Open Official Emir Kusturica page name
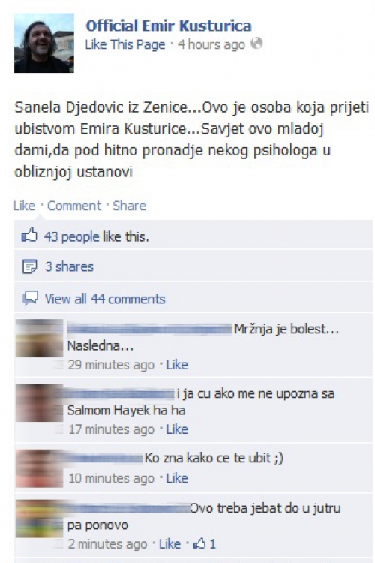Image resolution: width=375 pixels, height=563 pixels. click(169, 26)
